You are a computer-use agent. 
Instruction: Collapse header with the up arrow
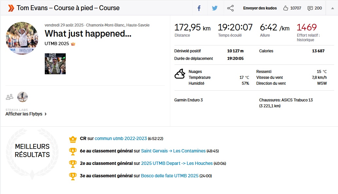332,8
